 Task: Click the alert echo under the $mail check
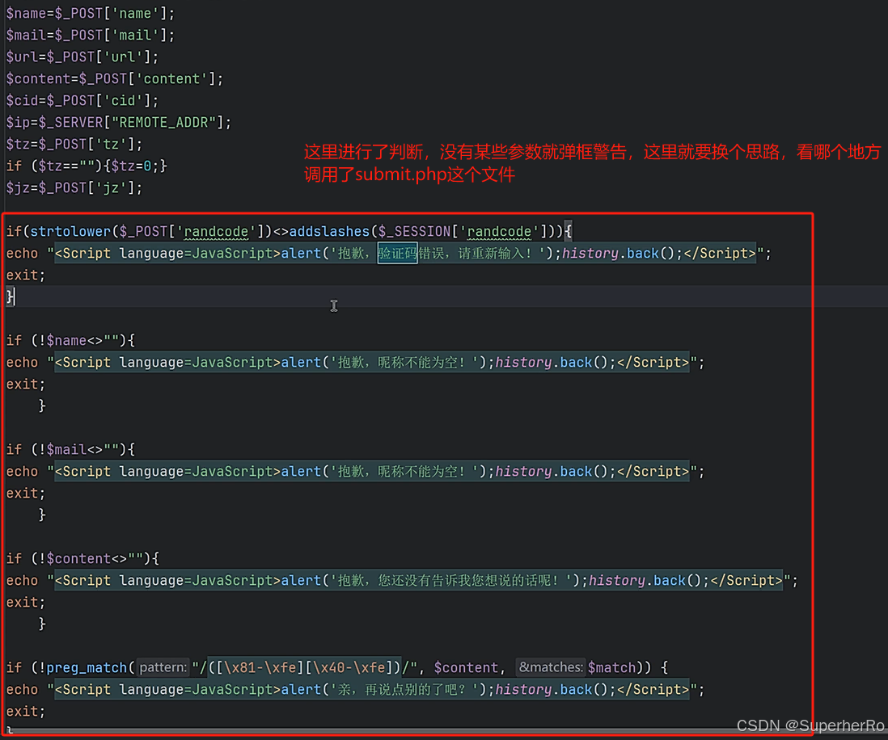coord(356,471)
